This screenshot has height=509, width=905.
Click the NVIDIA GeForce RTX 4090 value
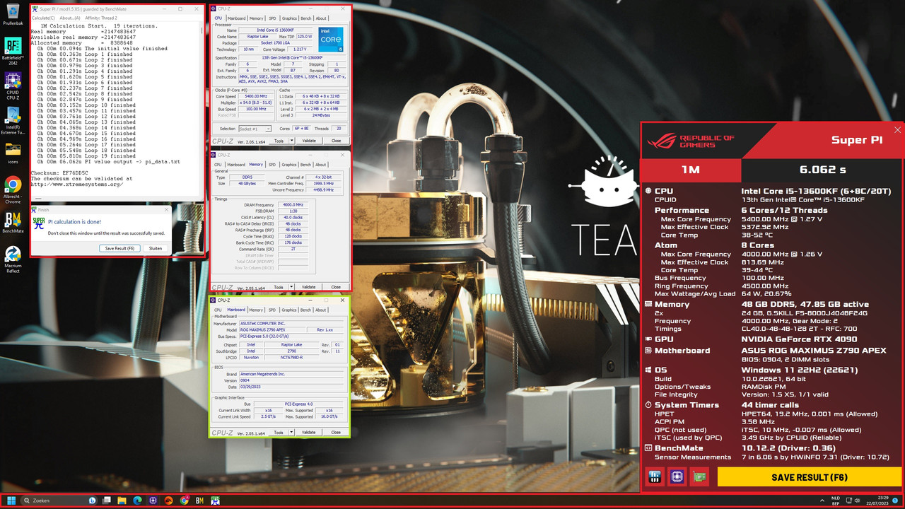pyautogui.click(x=798, y=339)
